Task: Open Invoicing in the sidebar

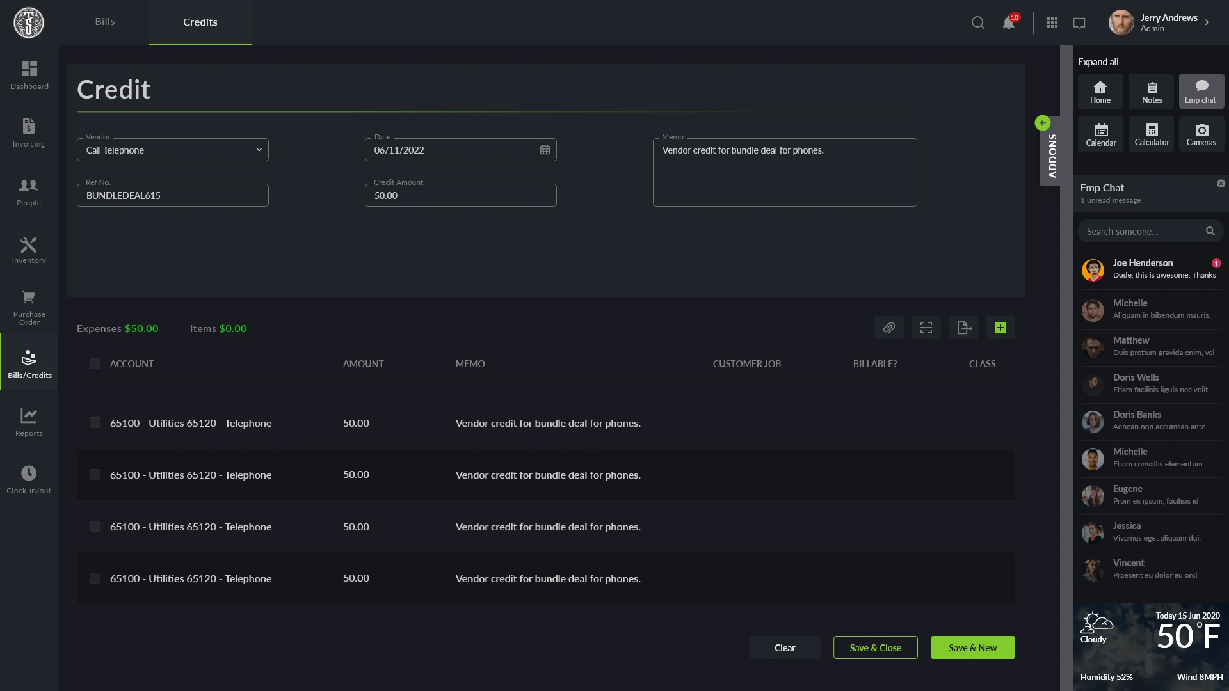Action: tap(29, 133)
